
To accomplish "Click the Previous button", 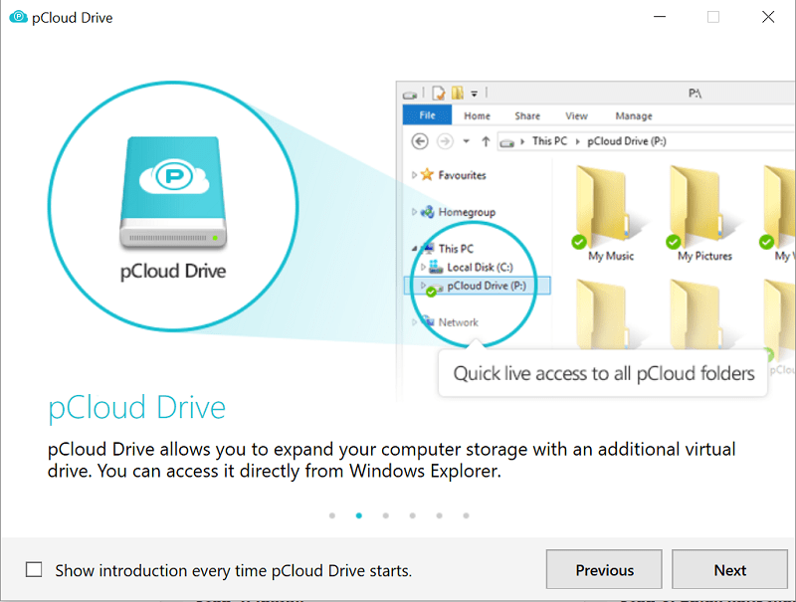I will [x=604, y=569].
